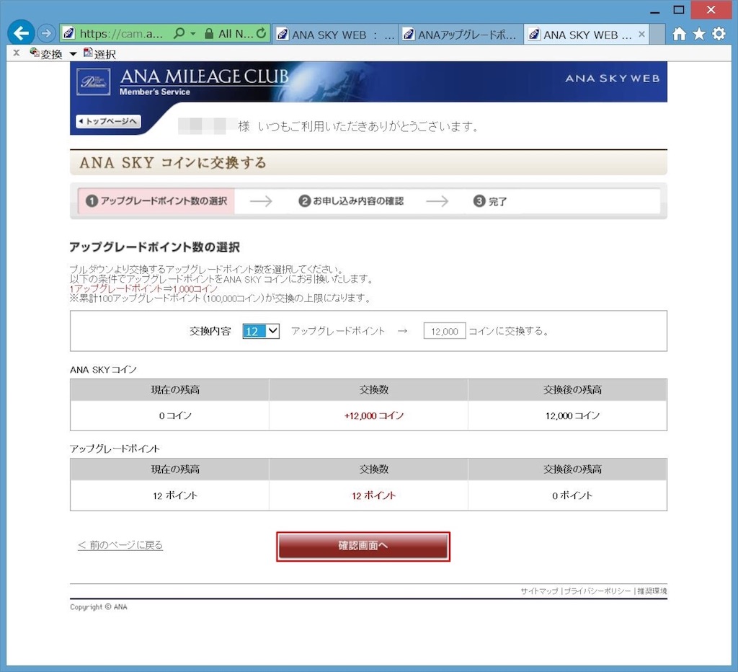Open the new tab button
Viewport: 738px width, 672px height.
pyautogui.click(x=657, y=35)
